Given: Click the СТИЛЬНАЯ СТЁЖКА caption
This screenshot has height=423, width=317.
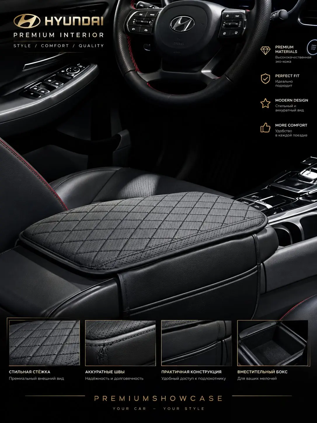Looking at the screenshot, I should point(29,372).
